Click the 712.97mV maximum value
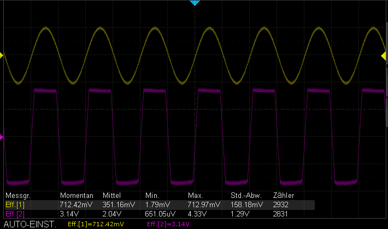 coord(204,205)
